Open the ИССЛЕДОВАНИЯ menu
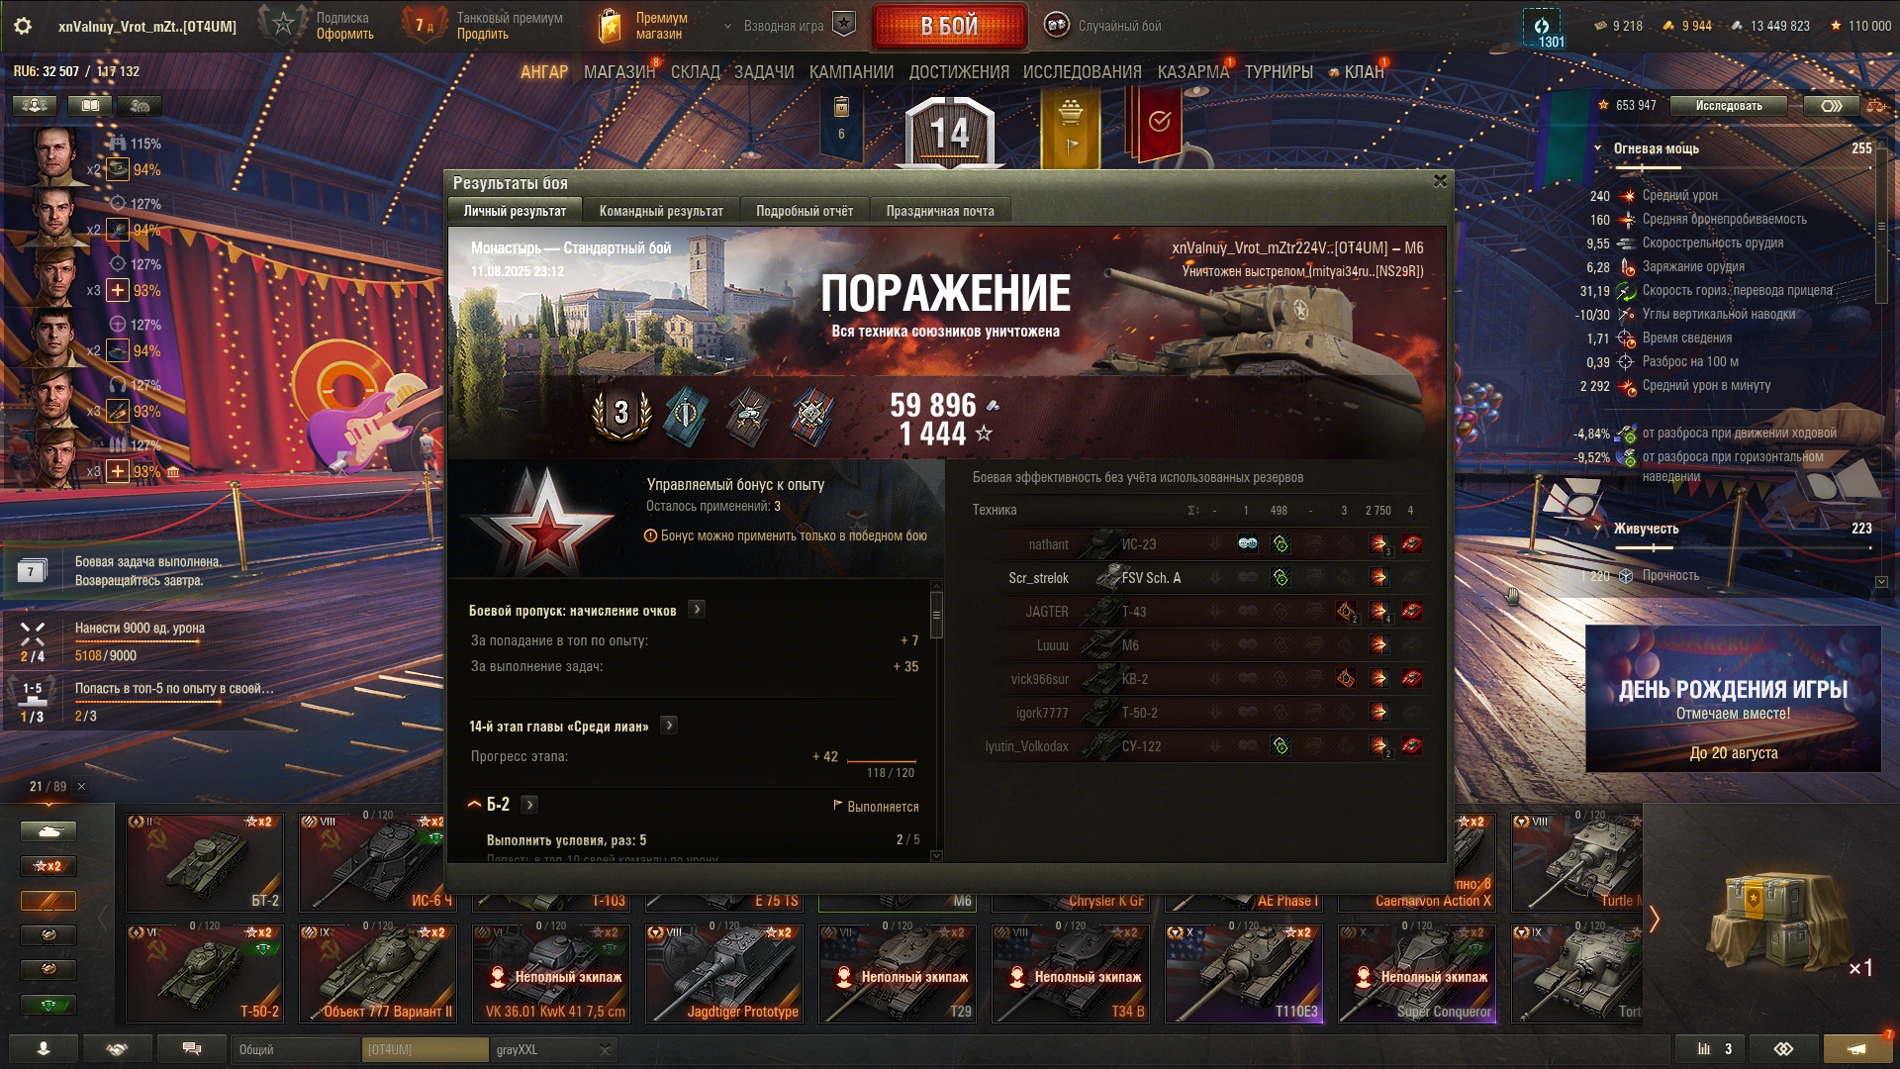Viewport: 1900px width, 1069px height. click(1082, 72)
